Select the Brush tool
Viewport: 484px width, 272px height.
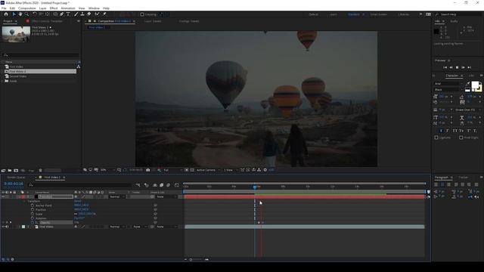coord(76,14)
